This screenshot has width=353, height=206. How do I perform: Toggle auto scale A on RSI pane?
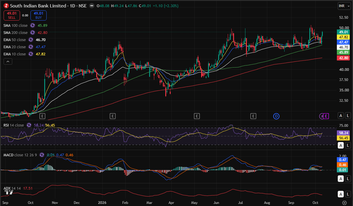click(341, 145)
